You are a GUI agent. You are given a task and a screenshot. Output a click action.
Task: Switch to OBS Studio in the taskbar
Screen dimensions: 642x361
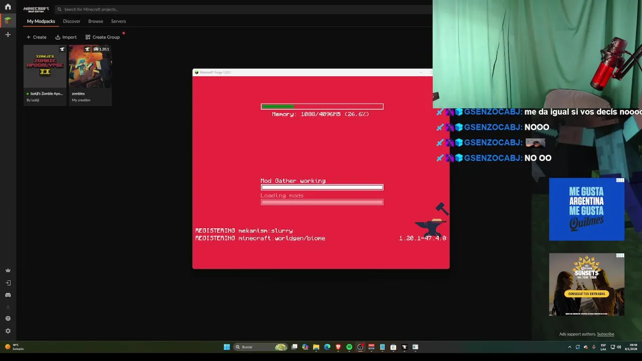(x=360, y=347)
